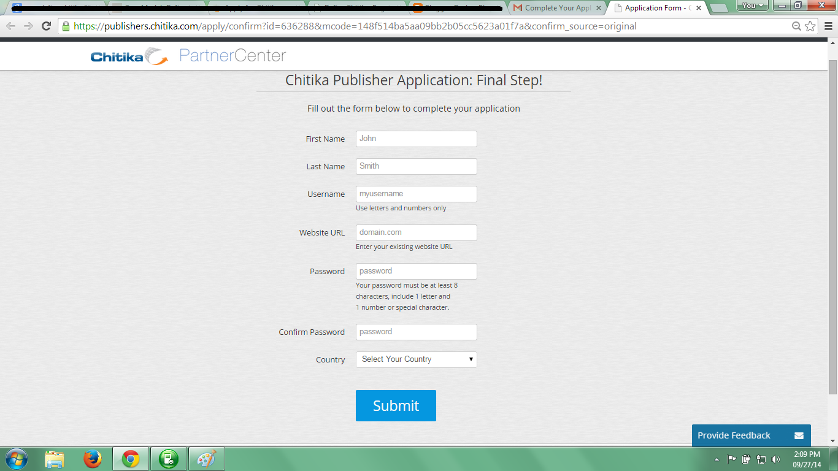Open the Paint taskbar icon
This screenshot has width=838, height=471.
(x=207, y=459)
